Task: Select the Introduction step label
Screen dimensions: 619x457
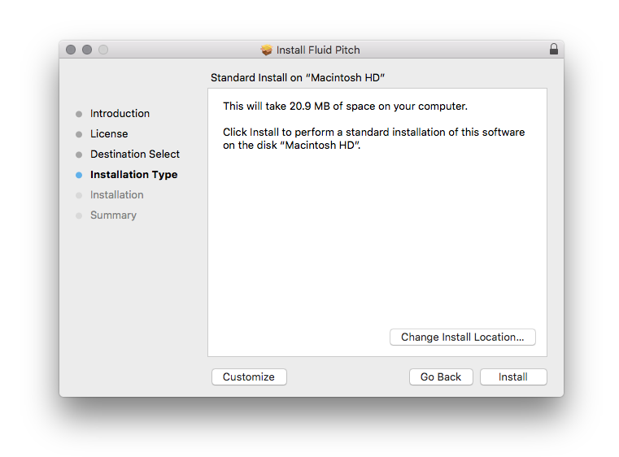Action: coord(120,114)
